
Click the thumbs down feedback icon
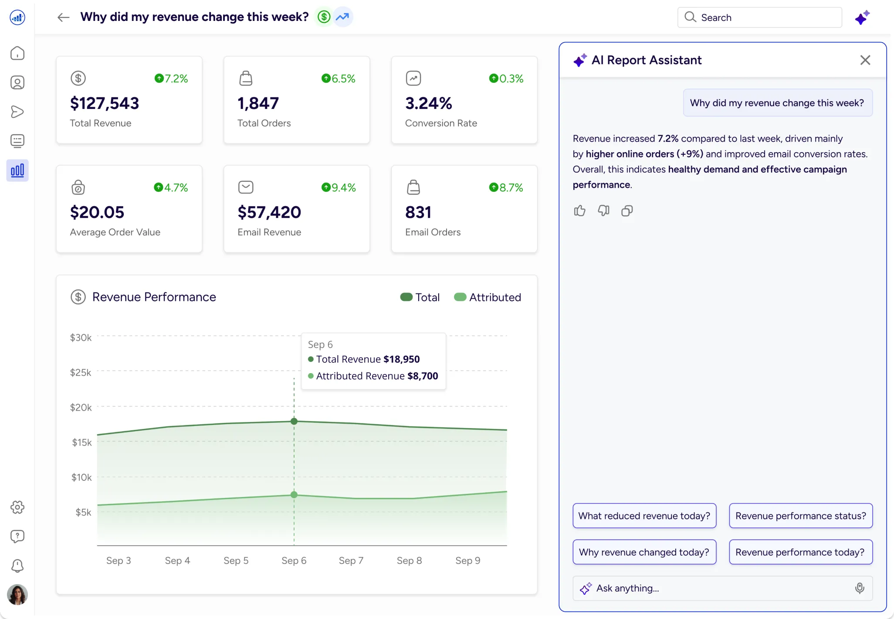tap(603, 211)
